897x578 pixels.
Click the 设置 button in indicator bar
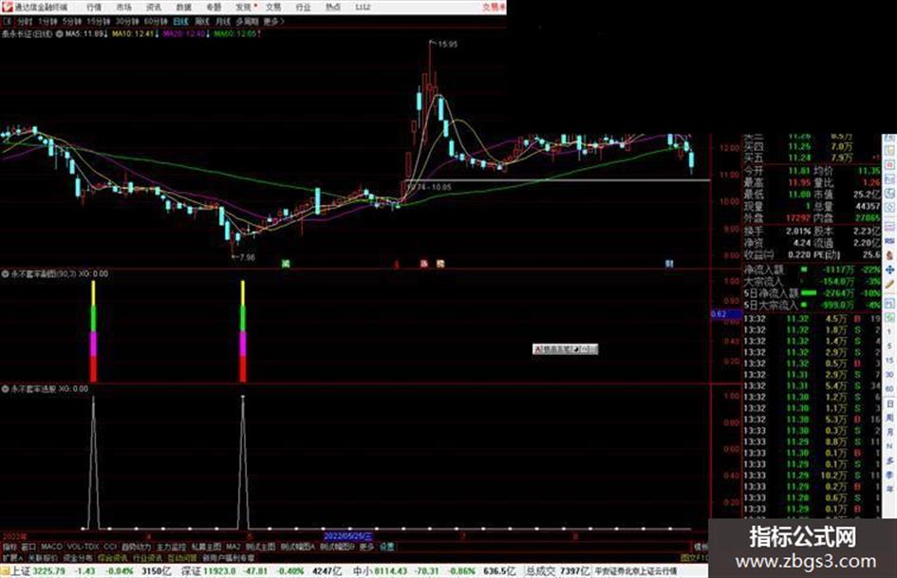coord(386,547)
